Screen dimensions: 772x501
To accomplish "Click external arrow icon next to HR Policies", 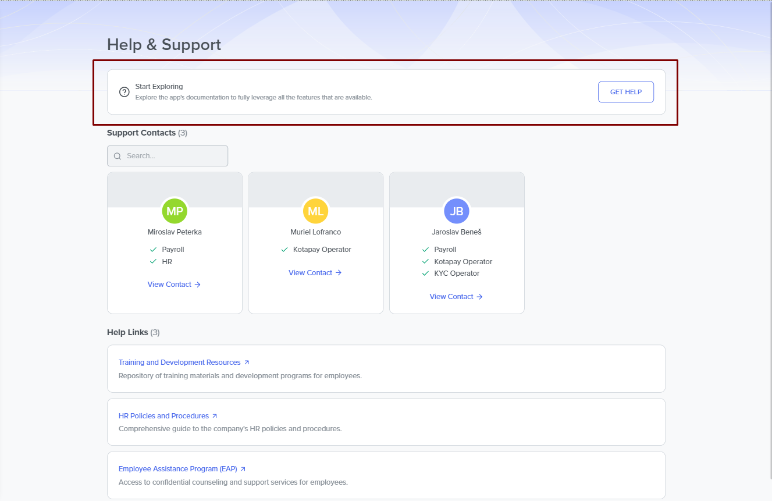I will pos(215,416).
